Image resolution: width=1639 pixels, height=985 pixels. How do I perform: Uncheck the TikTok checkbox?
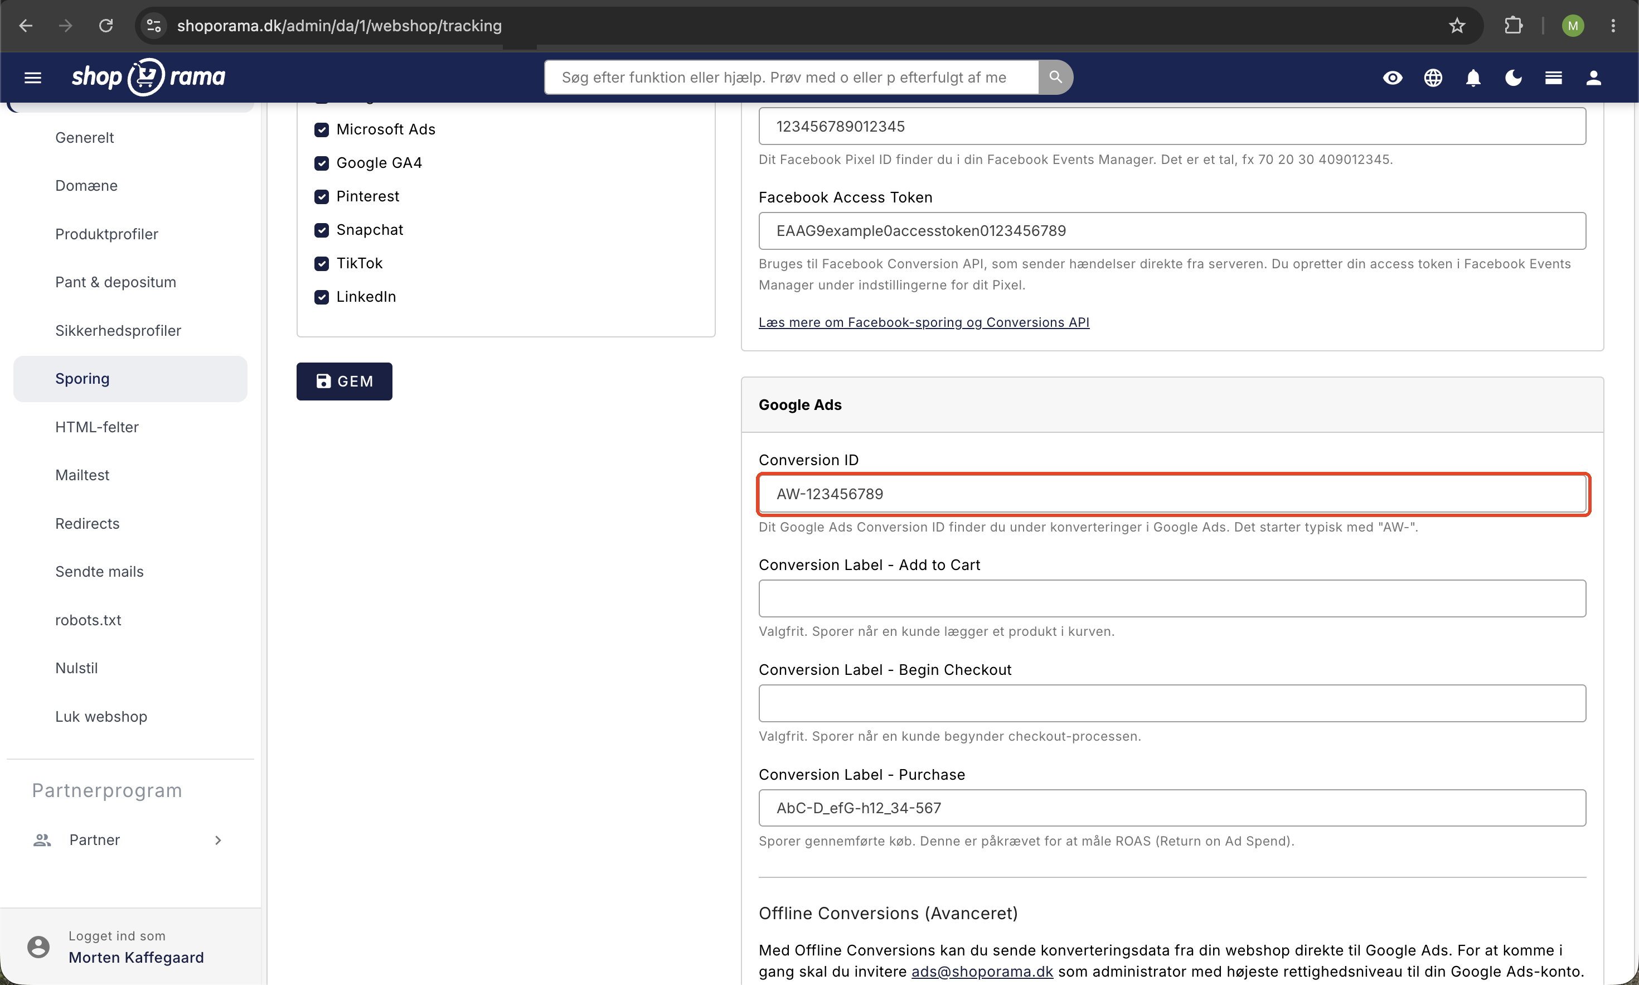coord(322,263)
